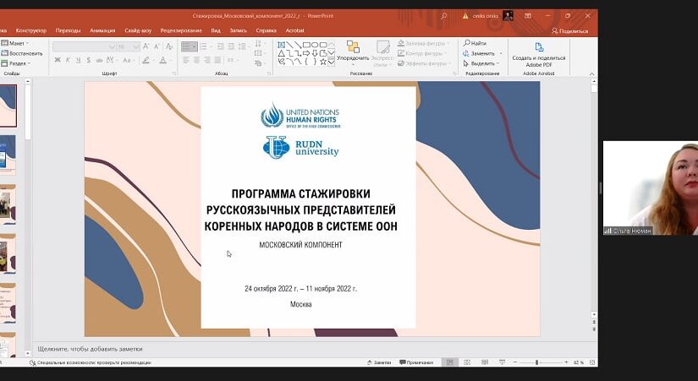Screen dimensions: 698x381
Task: Toggle Notes (Заметки) pane in status bar
Action: (x=378, y=362)
